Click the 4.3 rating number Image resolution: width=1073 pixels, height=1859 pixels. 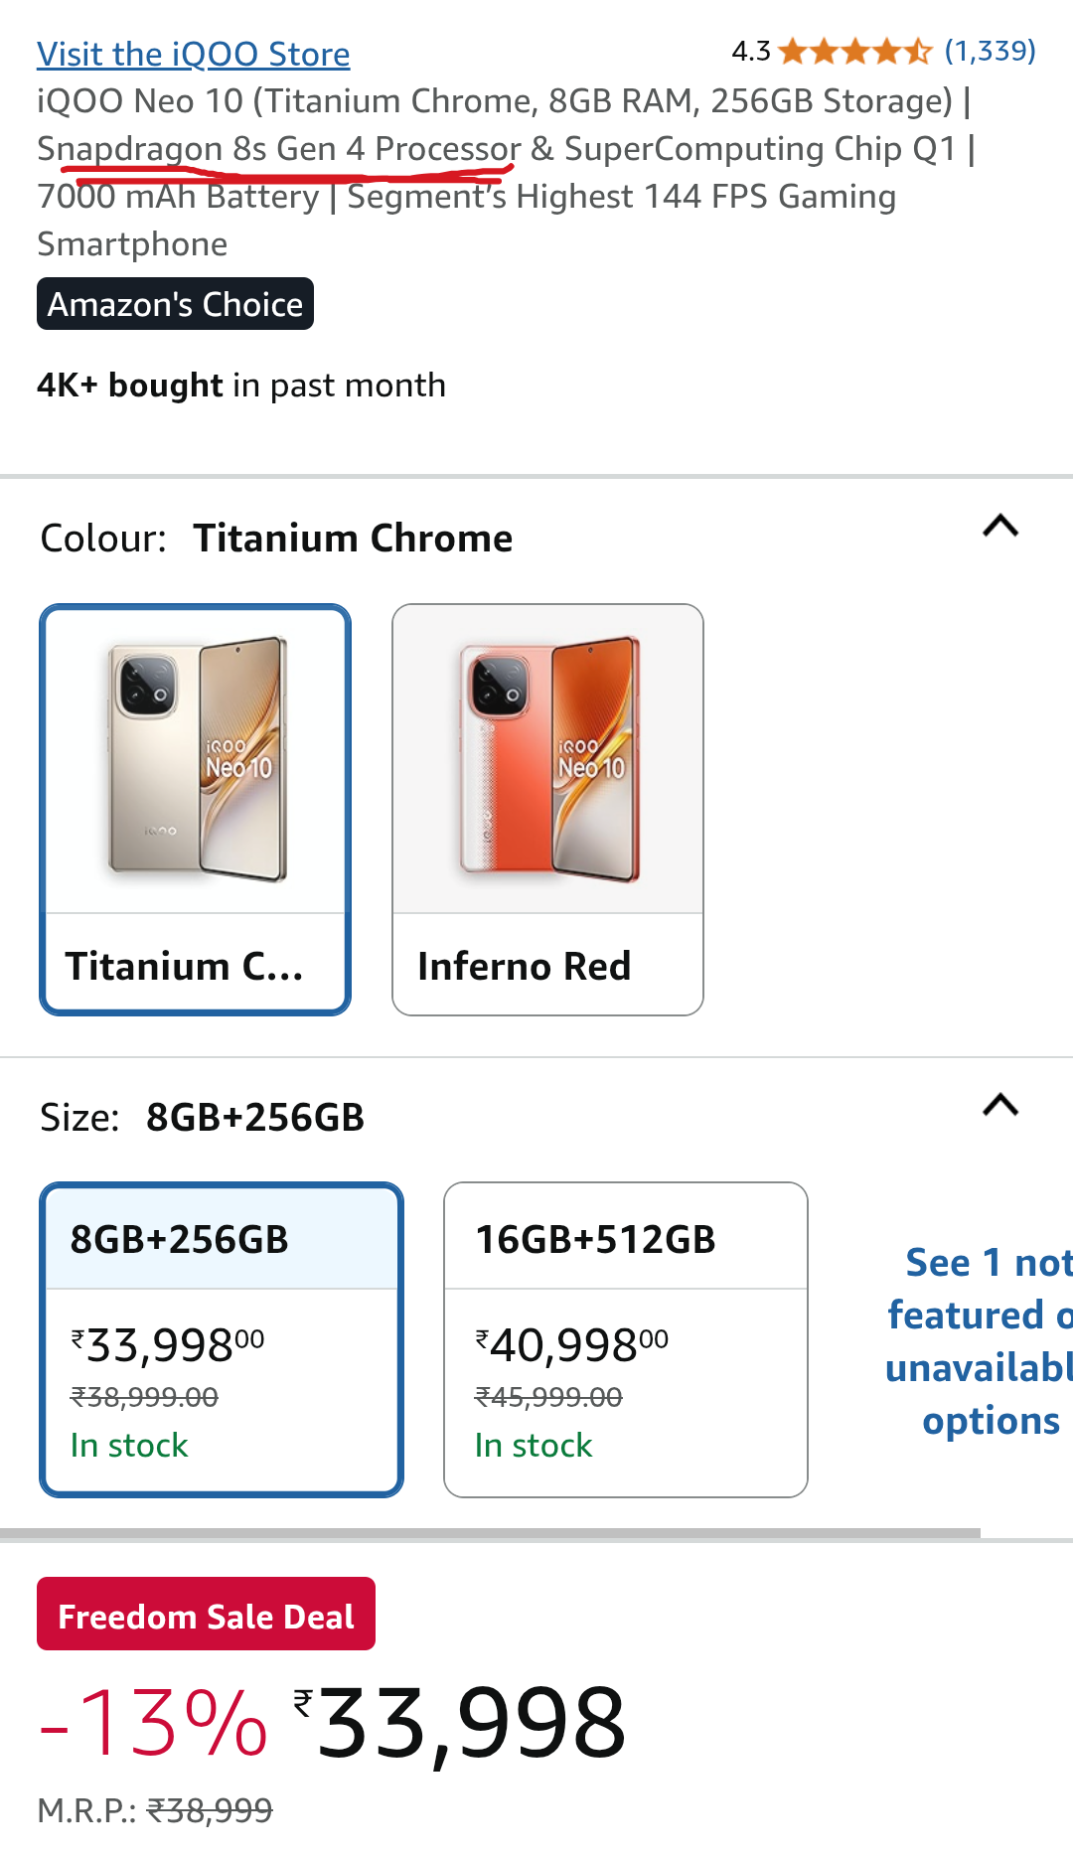(750, 51)
